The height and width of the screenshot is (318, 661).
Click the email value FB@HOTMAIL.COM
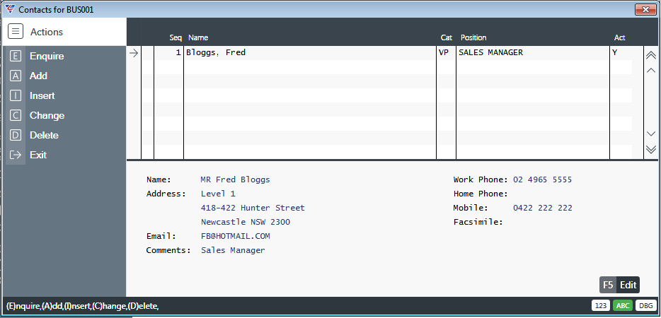click(x=235, y=236)
